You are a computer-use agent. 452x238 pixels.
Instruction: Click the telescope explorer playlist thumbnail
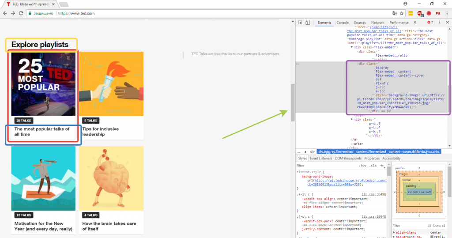(43, 178)
